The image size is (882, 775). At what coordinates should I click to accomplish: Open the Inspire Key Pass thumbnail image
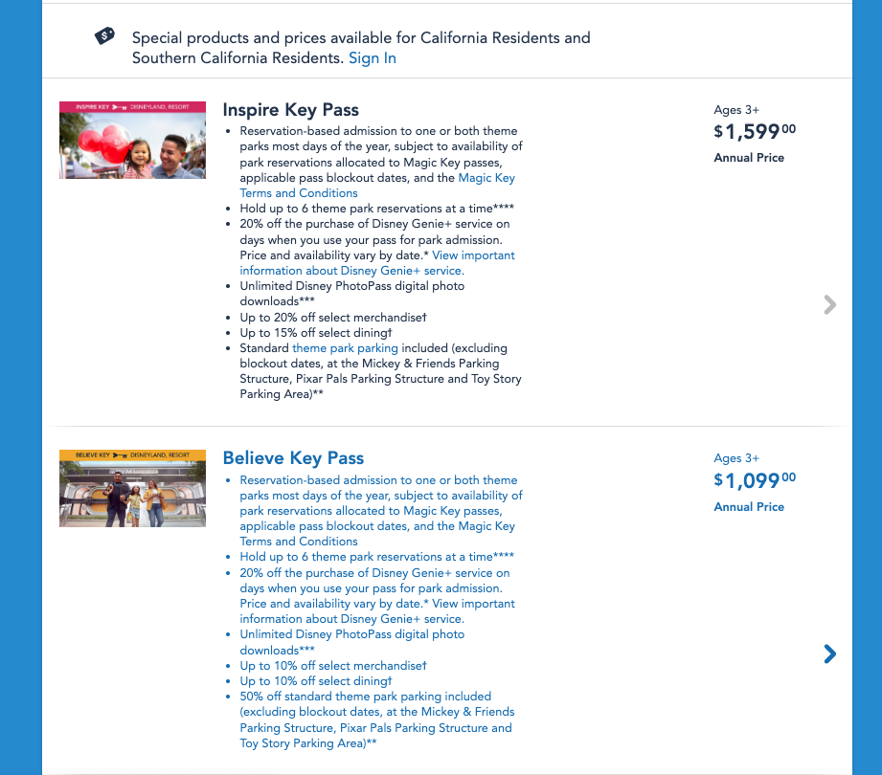[132, 140]
